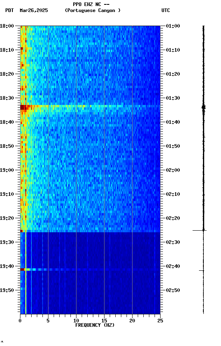This screenshot has height=346, width=221.
Task: Click the '18:30' PDT time label
Action: click(7, 98)
